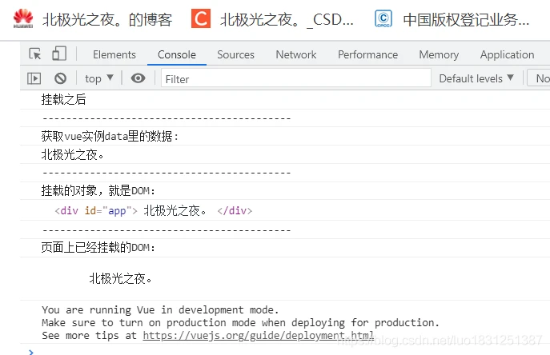
Task: Click the console prompt chevron arrow
Action: point(31,350)
